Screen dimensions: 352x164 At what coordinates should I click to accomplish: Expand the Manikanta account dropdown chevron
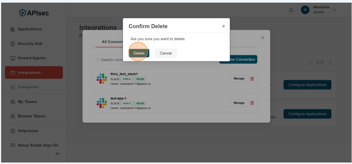(334, 10)
